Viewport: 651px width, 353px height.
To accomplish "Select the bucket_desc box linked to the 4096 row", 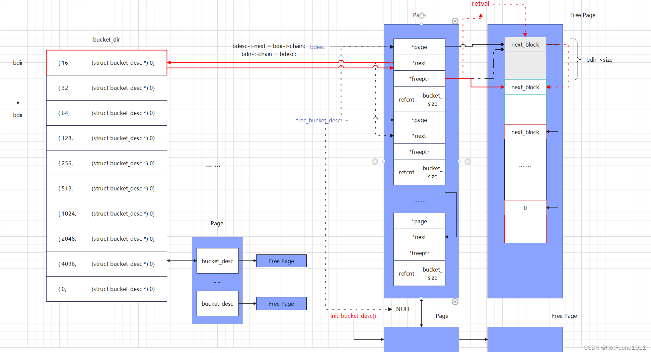I will [x=218, y=261].
